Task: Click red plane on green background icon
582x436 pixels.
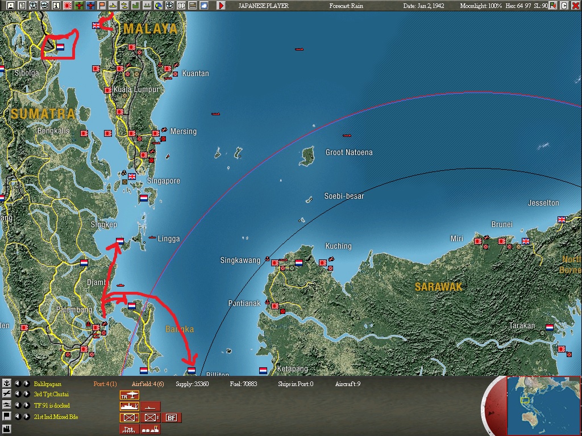Action: click(x=78, y=6)
